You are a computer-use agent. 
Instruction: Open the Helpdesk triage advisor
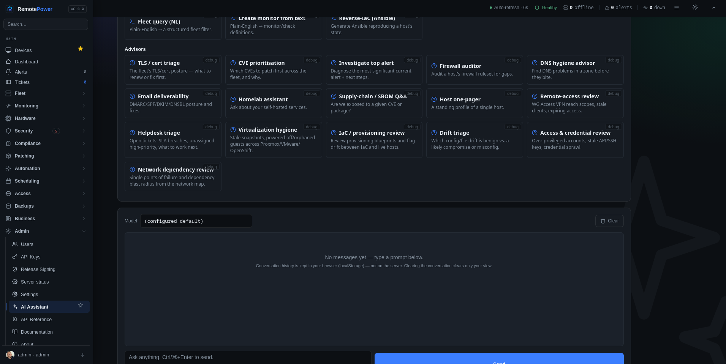tap(173, 140)
